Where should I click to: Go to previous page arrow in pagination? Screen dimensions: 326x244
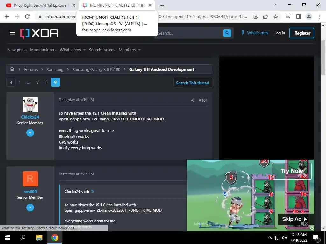click(x=11, y=82)
